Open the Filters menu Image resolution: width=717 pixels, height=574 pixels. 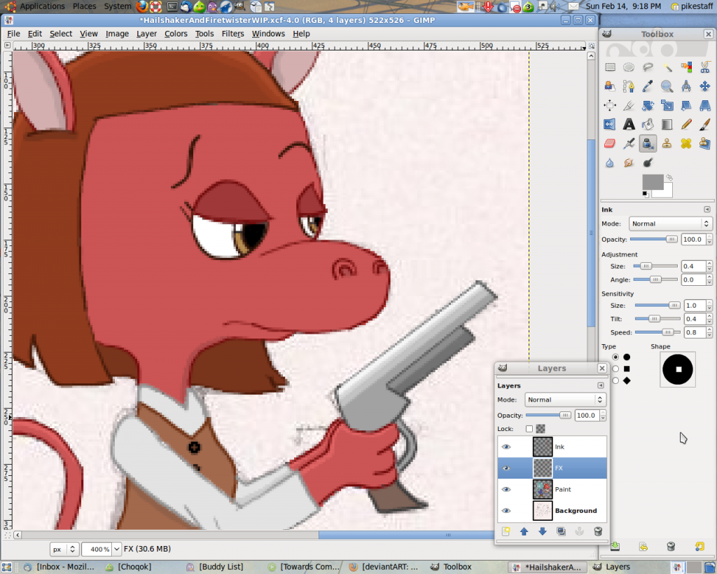click(232, 34)
